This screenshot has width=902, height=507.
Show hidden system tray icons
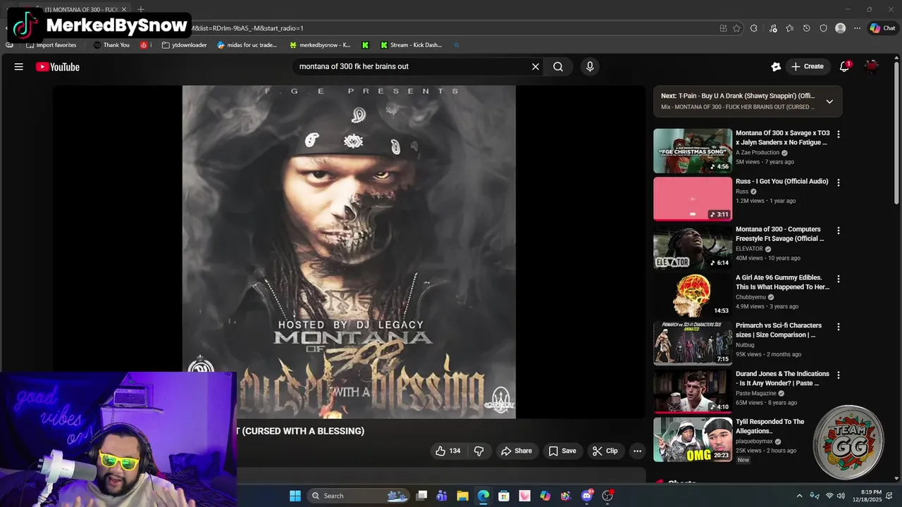(799, 496)
